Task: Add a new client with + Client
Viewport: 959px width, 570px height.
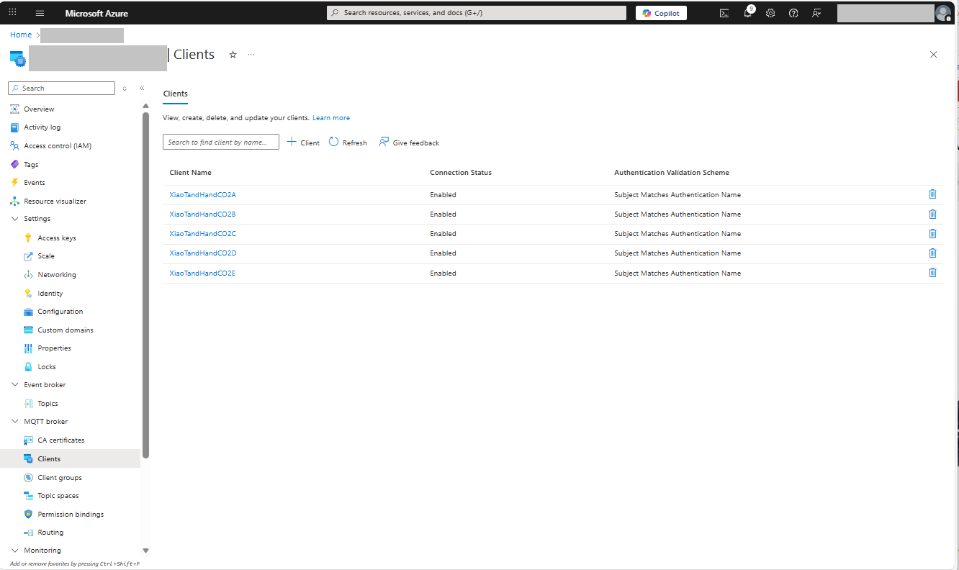Action: [x=303, y=142]
